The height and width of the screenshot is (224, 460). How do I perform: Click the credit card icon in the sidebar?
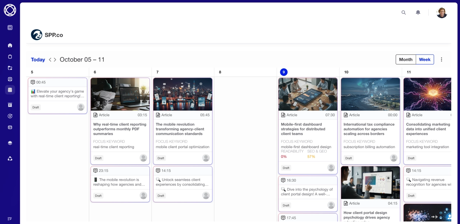10,127
